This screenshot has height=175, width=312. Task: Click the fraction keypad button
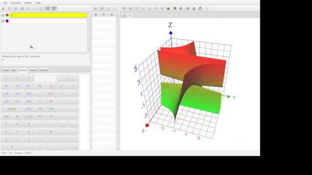click(x=12, y=109)
